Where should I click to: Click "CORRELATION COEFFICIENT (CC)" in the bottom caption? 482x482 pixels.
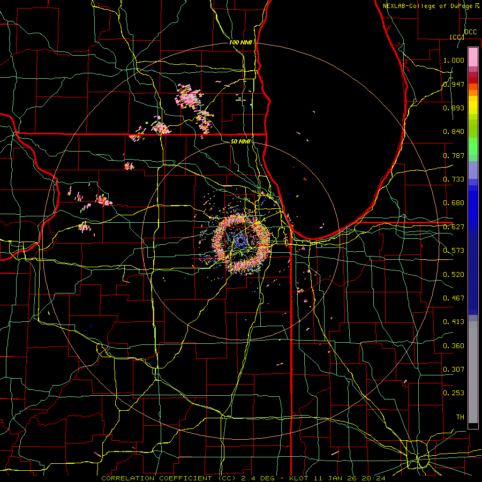click(169, 478)
